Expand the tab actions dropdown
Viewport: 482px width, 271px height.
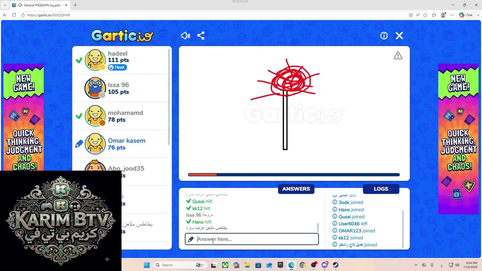point(5,5)
